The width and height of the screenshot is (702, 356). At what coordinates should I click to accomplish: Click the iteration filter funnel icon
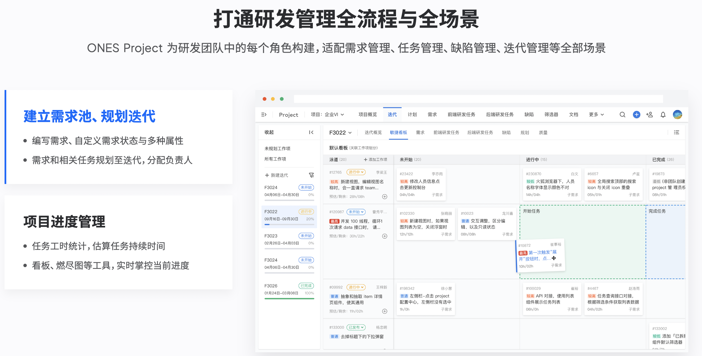click(x=311, y=175)
